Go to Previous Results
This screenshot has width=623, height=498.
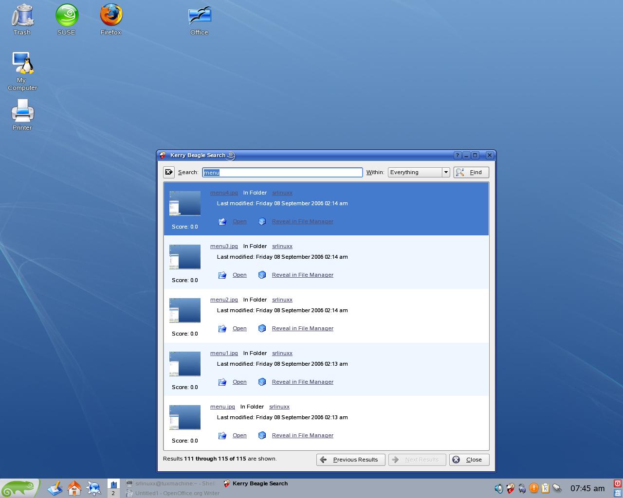point(350,460)
